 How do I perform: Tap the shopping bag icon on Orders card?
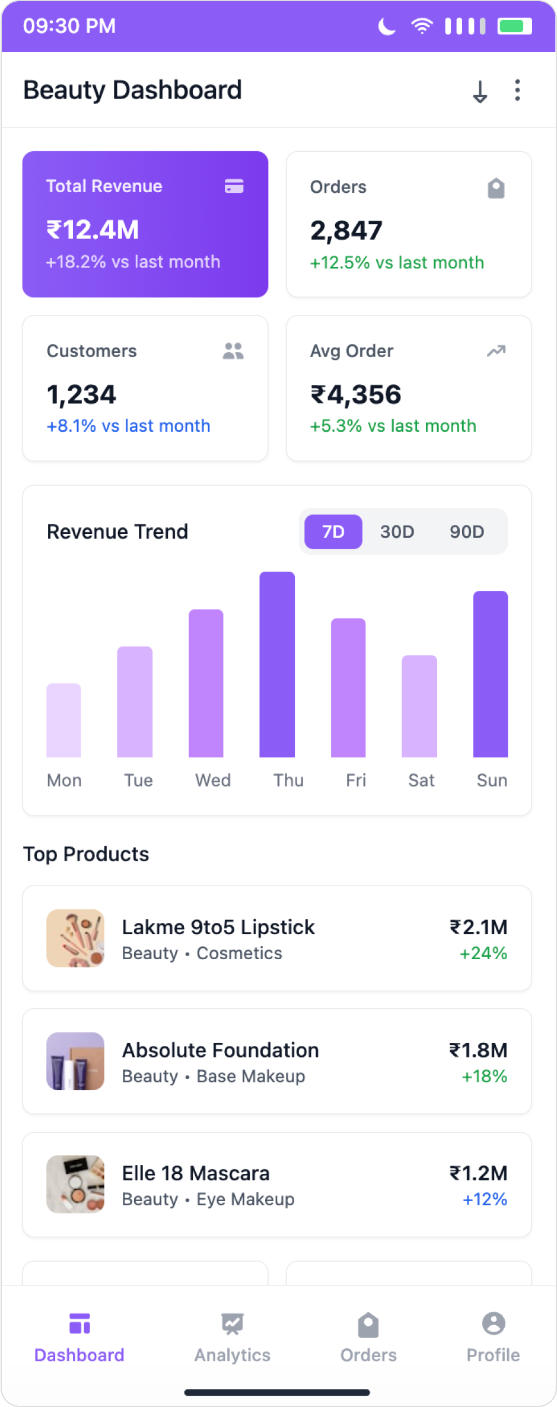click(x=496, y=188)
